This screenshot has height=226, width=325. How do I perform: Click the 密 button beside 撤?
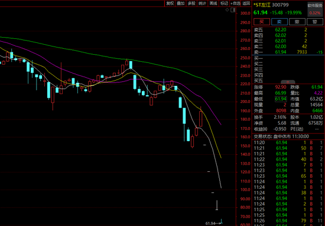315,22
